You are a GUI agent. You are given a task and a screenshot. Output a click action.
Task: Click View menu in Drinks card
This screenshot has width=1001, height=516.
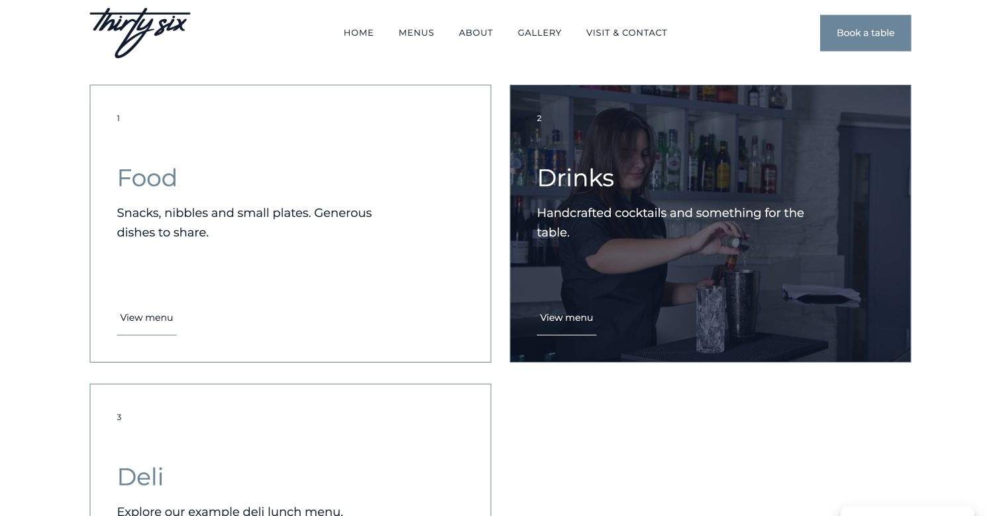coord(566,318)
